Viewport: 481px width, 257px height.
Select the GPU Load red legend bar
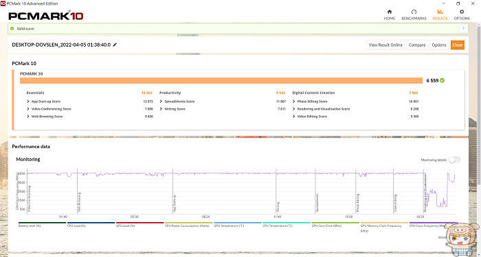[x=140, y=223]
